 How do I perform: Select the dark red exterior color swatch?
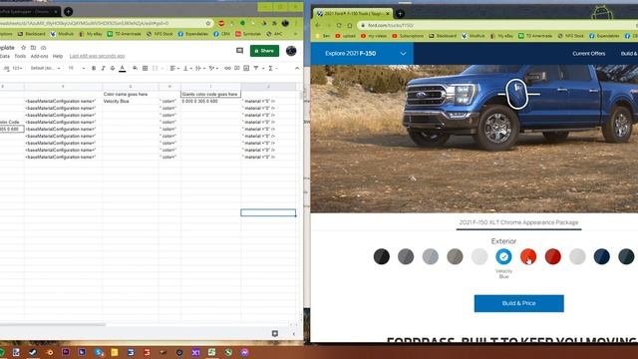[552, 256]
